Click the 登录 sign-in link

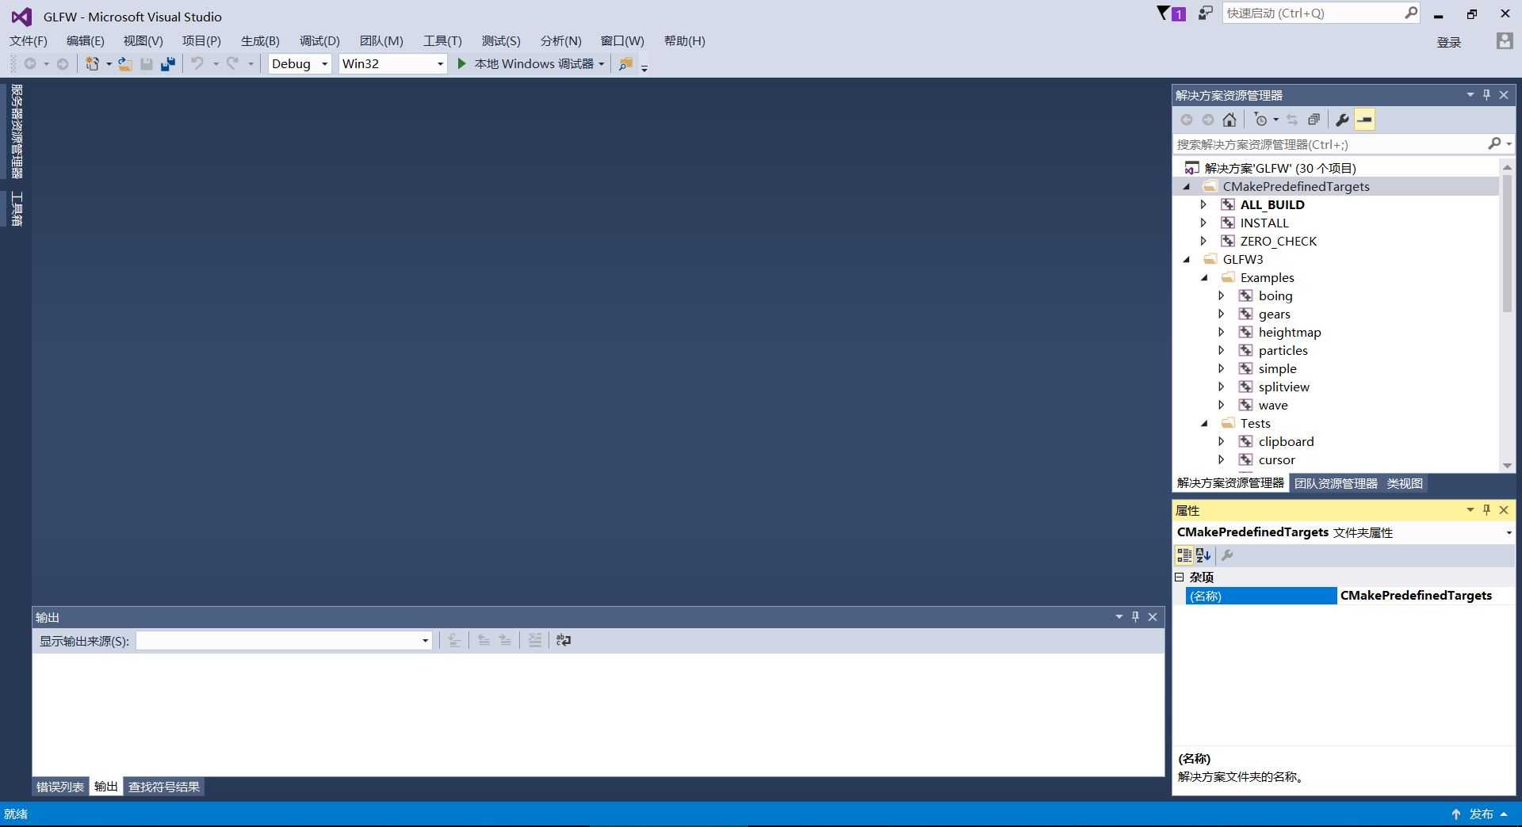(x=1448, y=42)
